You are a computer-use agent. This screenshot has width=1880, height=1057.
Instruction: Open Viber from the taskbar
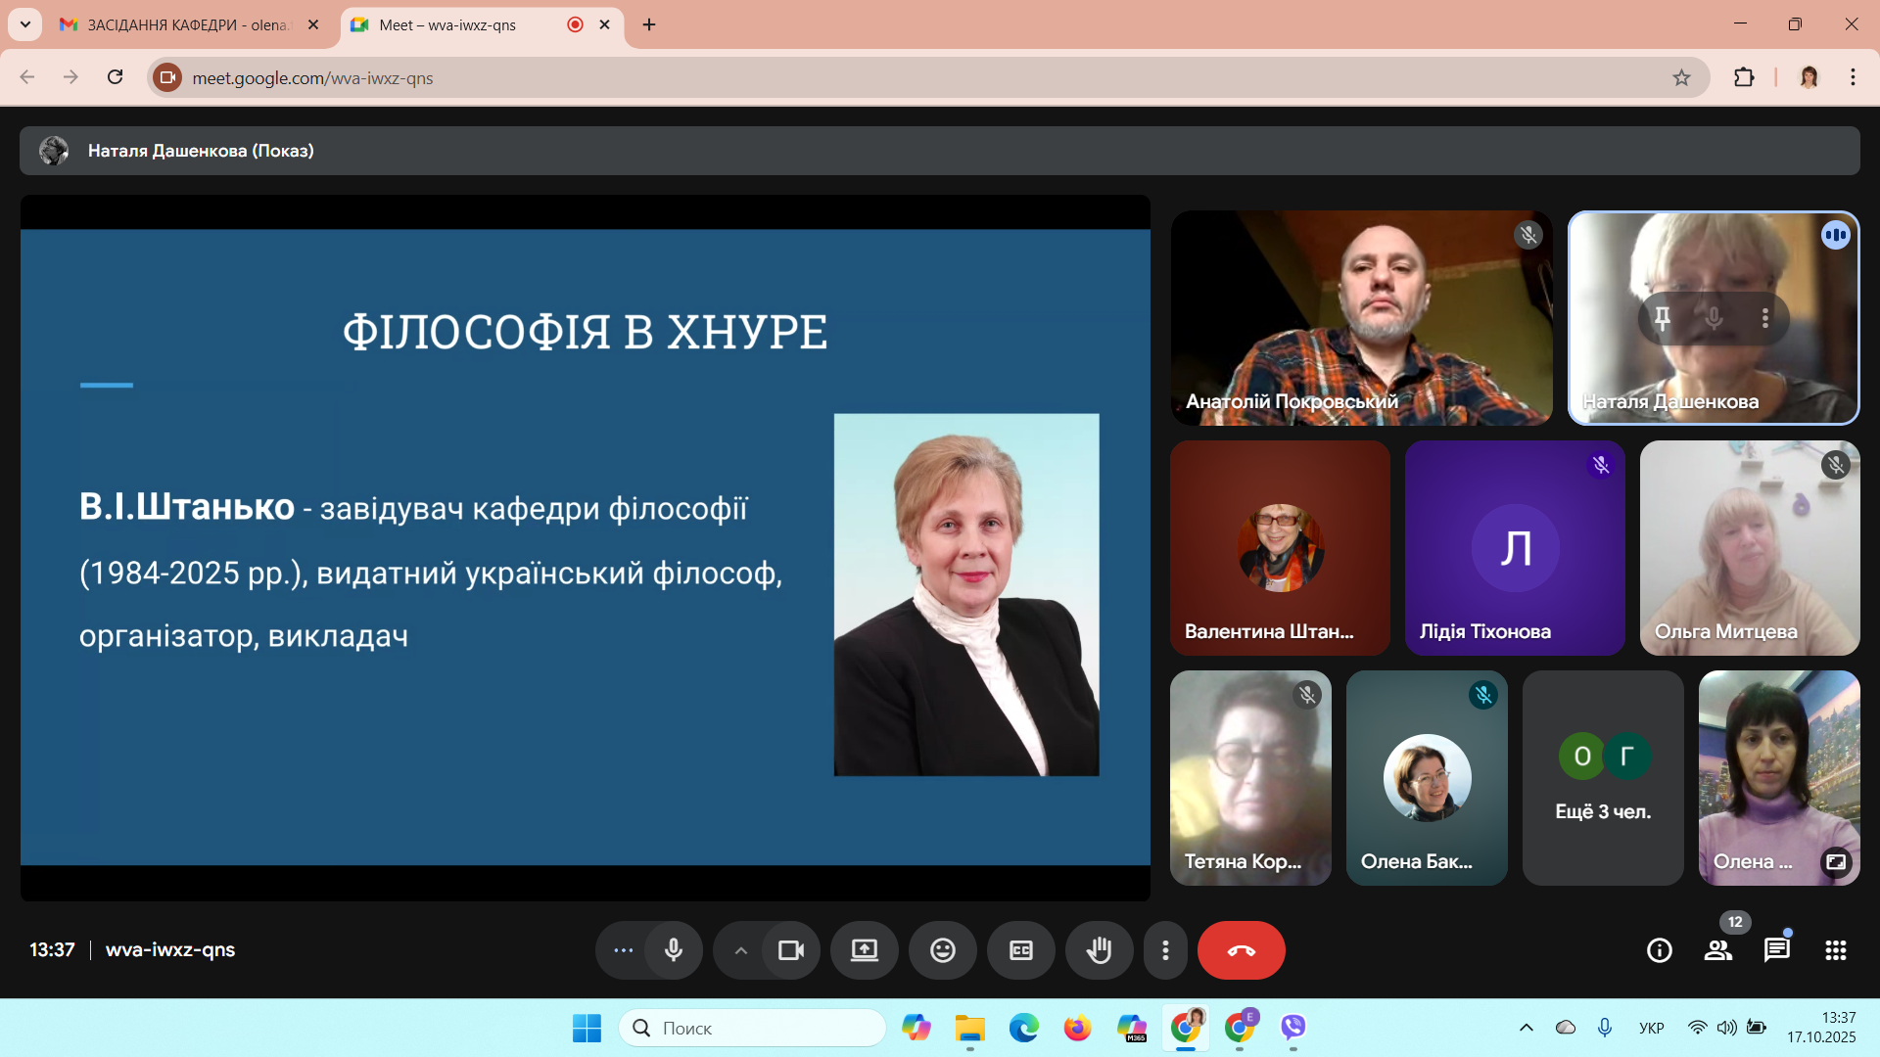(x=1293, y=1028)
